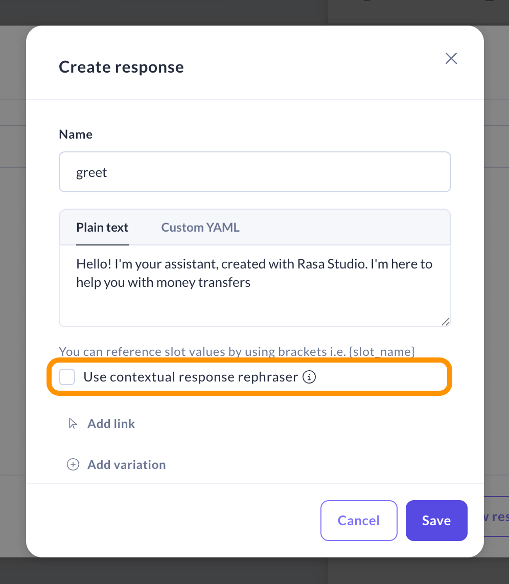The height and width of the screenshot is (584, 509).
Task: Click the "Name" field label
Action: 76,134
